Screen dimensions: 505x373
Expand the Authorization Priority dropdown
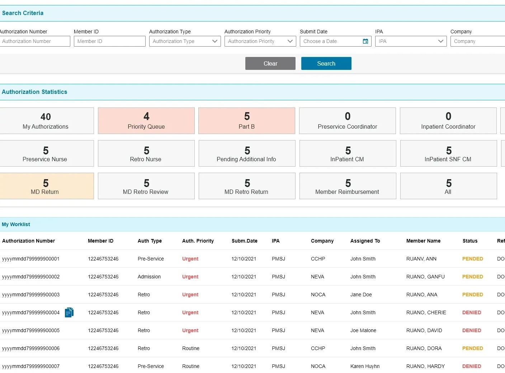click(290, 41)
